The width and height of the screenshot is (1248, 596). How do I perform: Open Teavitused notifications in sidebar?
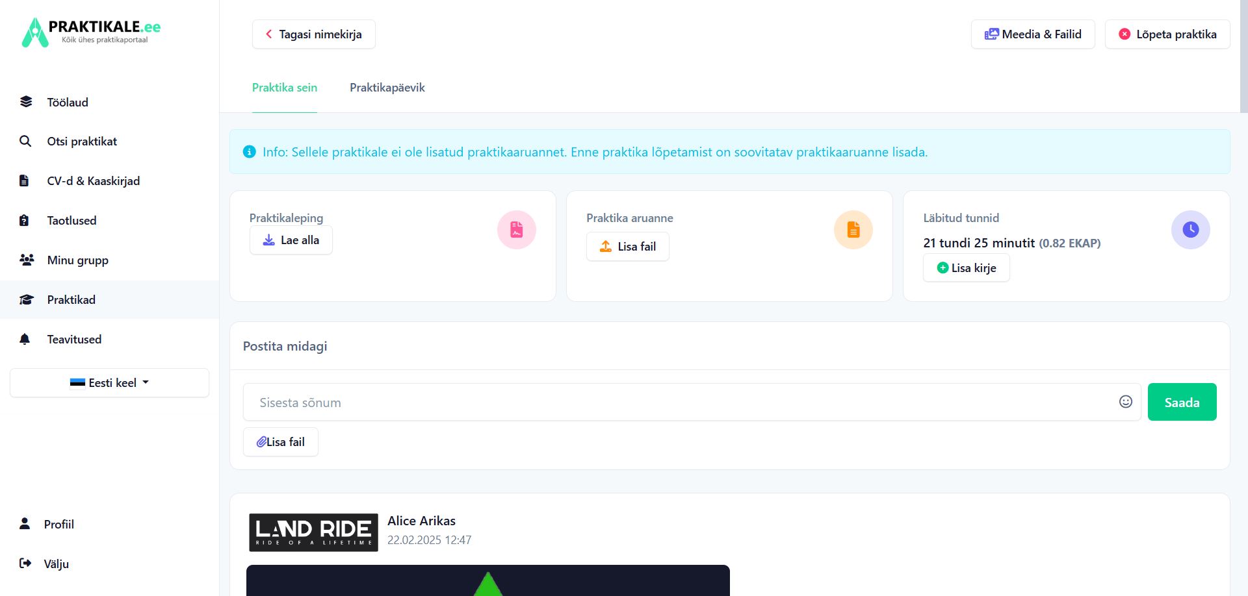(x=74, y=339)
